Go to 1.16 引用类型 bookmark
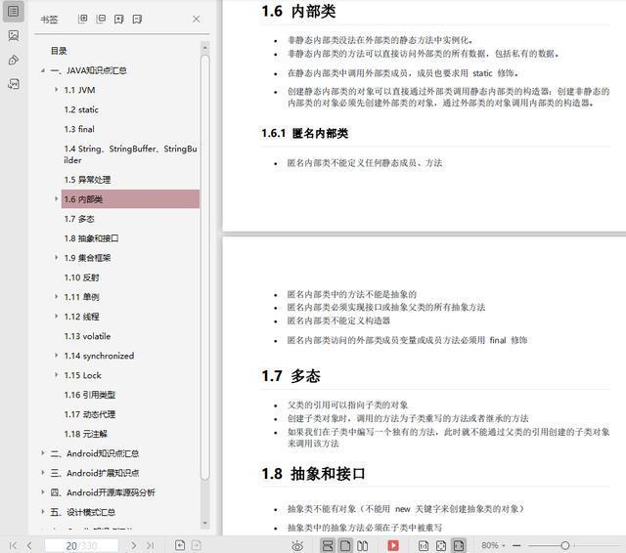 pyautogui.click(x=89, y=395)
